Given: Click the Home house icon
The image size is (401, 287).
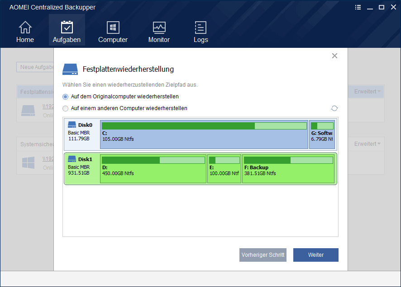Looking at the screenshot, I should click(25, 27).
